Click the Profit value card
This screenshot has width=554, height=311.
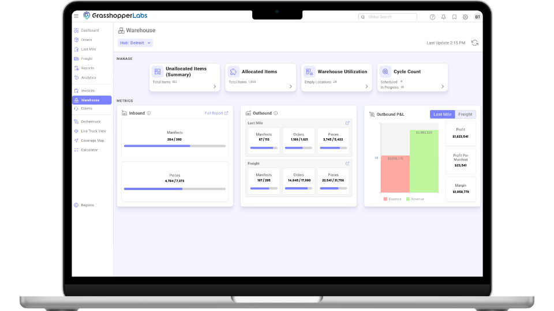pos(461,133)
